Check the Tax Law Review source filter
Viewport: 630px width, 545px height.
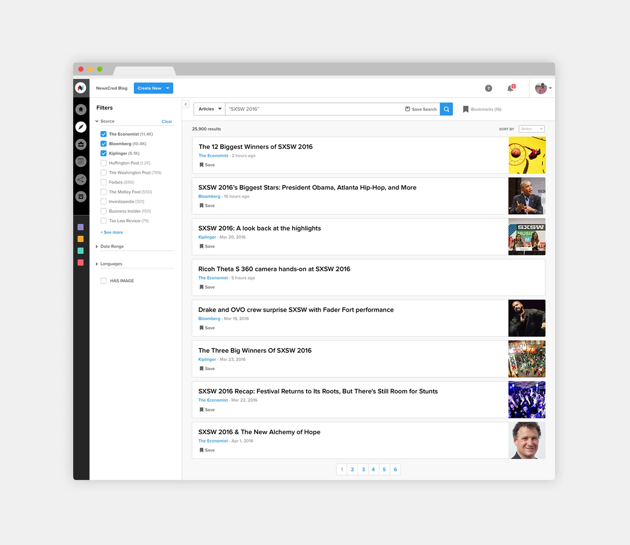click(103, 221)
